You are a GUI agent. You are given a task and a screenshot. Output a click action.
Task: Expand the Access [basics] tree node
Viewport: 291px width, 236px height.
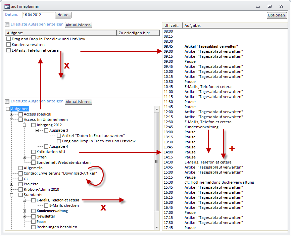[x=12, y=114]
